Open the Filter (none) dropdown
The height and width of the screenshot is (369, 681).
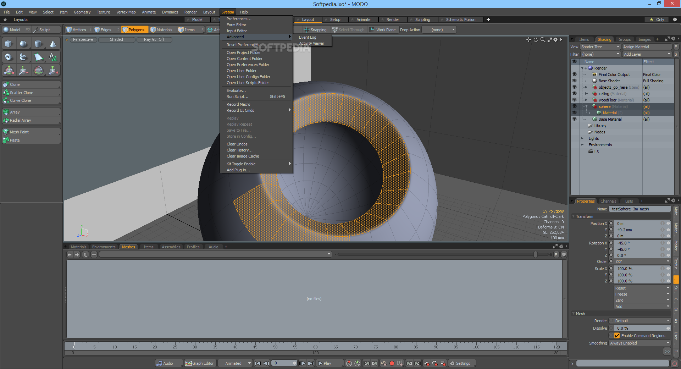600,54
